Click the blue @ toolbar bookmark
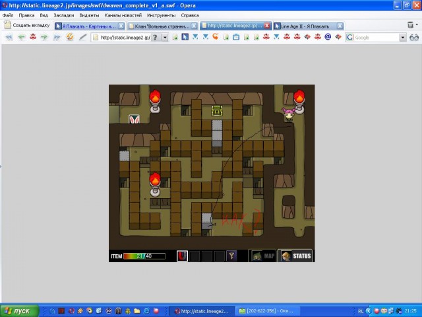This screenshot has width=422, height=317. [x=328, y=37]
